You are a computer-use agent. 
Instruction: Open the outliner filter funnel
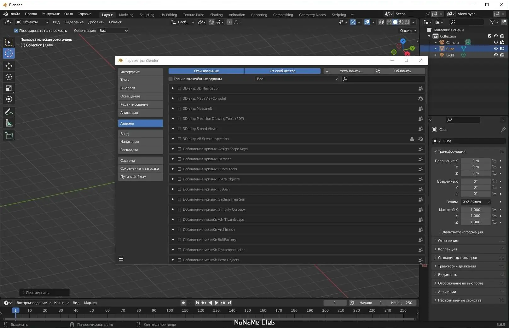coord(492,22)
